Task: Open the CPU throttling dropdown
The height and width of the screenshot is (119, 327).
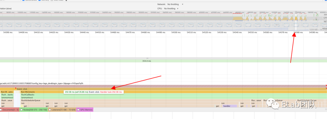Action: coord(171,8)
